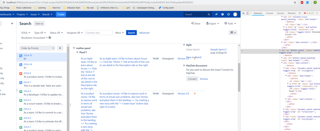The width and height of the screenshot is (320, 131).
Task: Open the Projects menu
Action: click(x=22, y=14)
